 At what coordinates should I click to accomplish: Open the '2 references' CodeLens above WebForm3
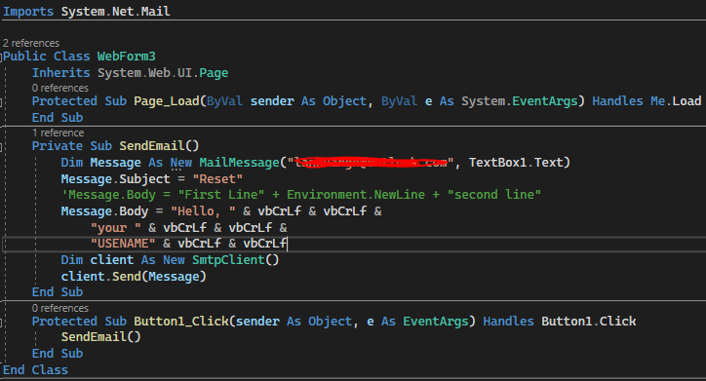click(31, 43)
